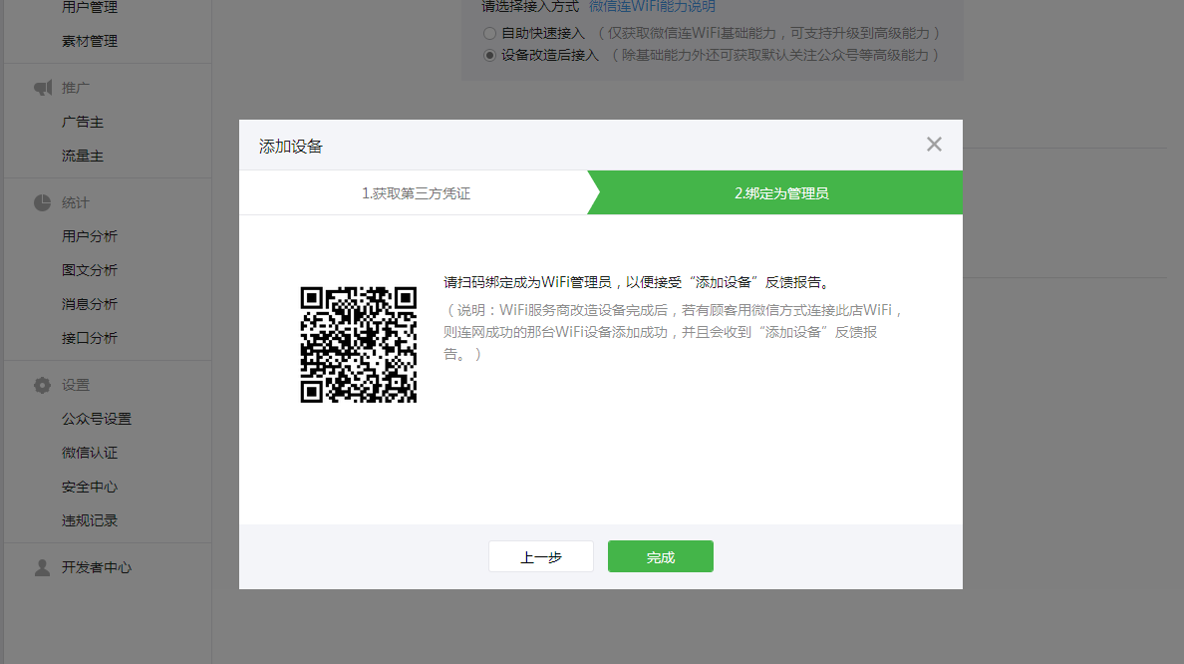Open 接口分析 statistics page
The height and width of the screenshot is (664, 1184).
[x=89, y=338]
